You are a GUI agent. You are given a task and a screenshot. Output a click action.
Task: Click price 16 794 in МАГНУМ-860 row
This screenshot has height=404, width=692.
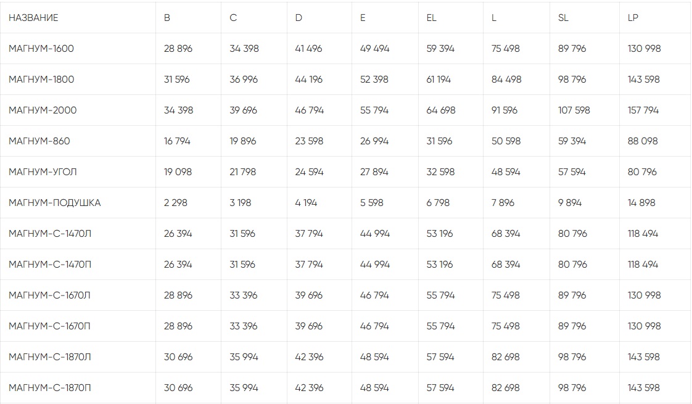177,141
